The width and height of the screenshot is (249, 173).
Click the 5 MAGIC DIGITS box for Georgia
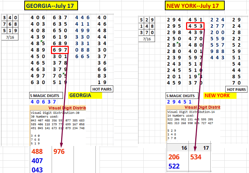tap(46, 95)
